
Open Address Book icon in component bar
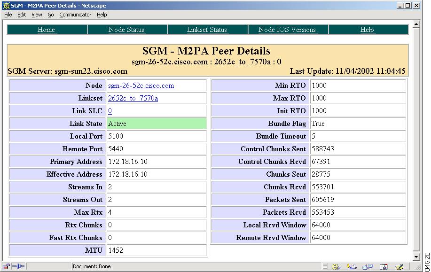point(384,266)
